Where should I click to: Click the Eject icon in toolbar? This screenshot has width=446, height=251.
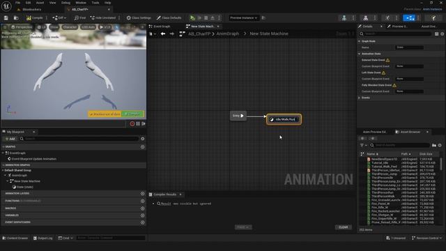[213, 18]
